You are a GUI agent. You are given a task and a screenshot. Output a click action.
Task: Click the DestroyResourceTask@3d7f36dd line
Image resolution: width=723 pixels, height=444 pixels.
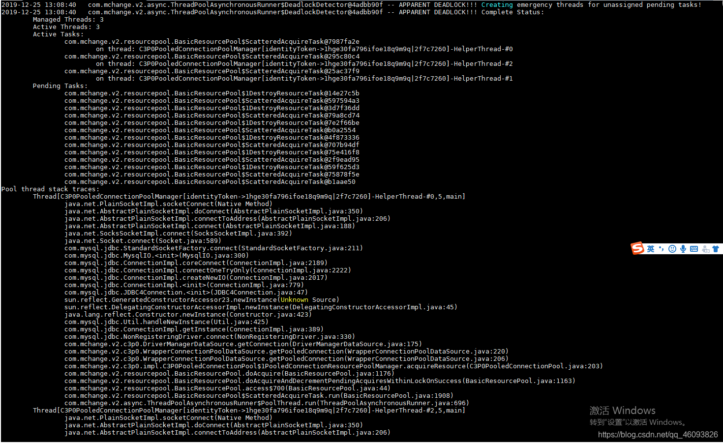pos(212,108)
